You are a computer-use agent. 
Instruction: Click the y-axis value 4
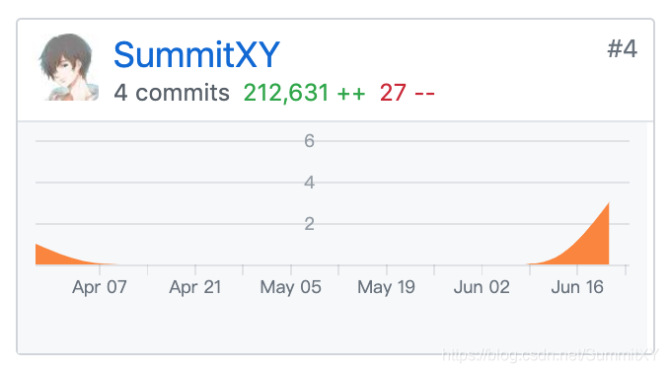(309, 183)
